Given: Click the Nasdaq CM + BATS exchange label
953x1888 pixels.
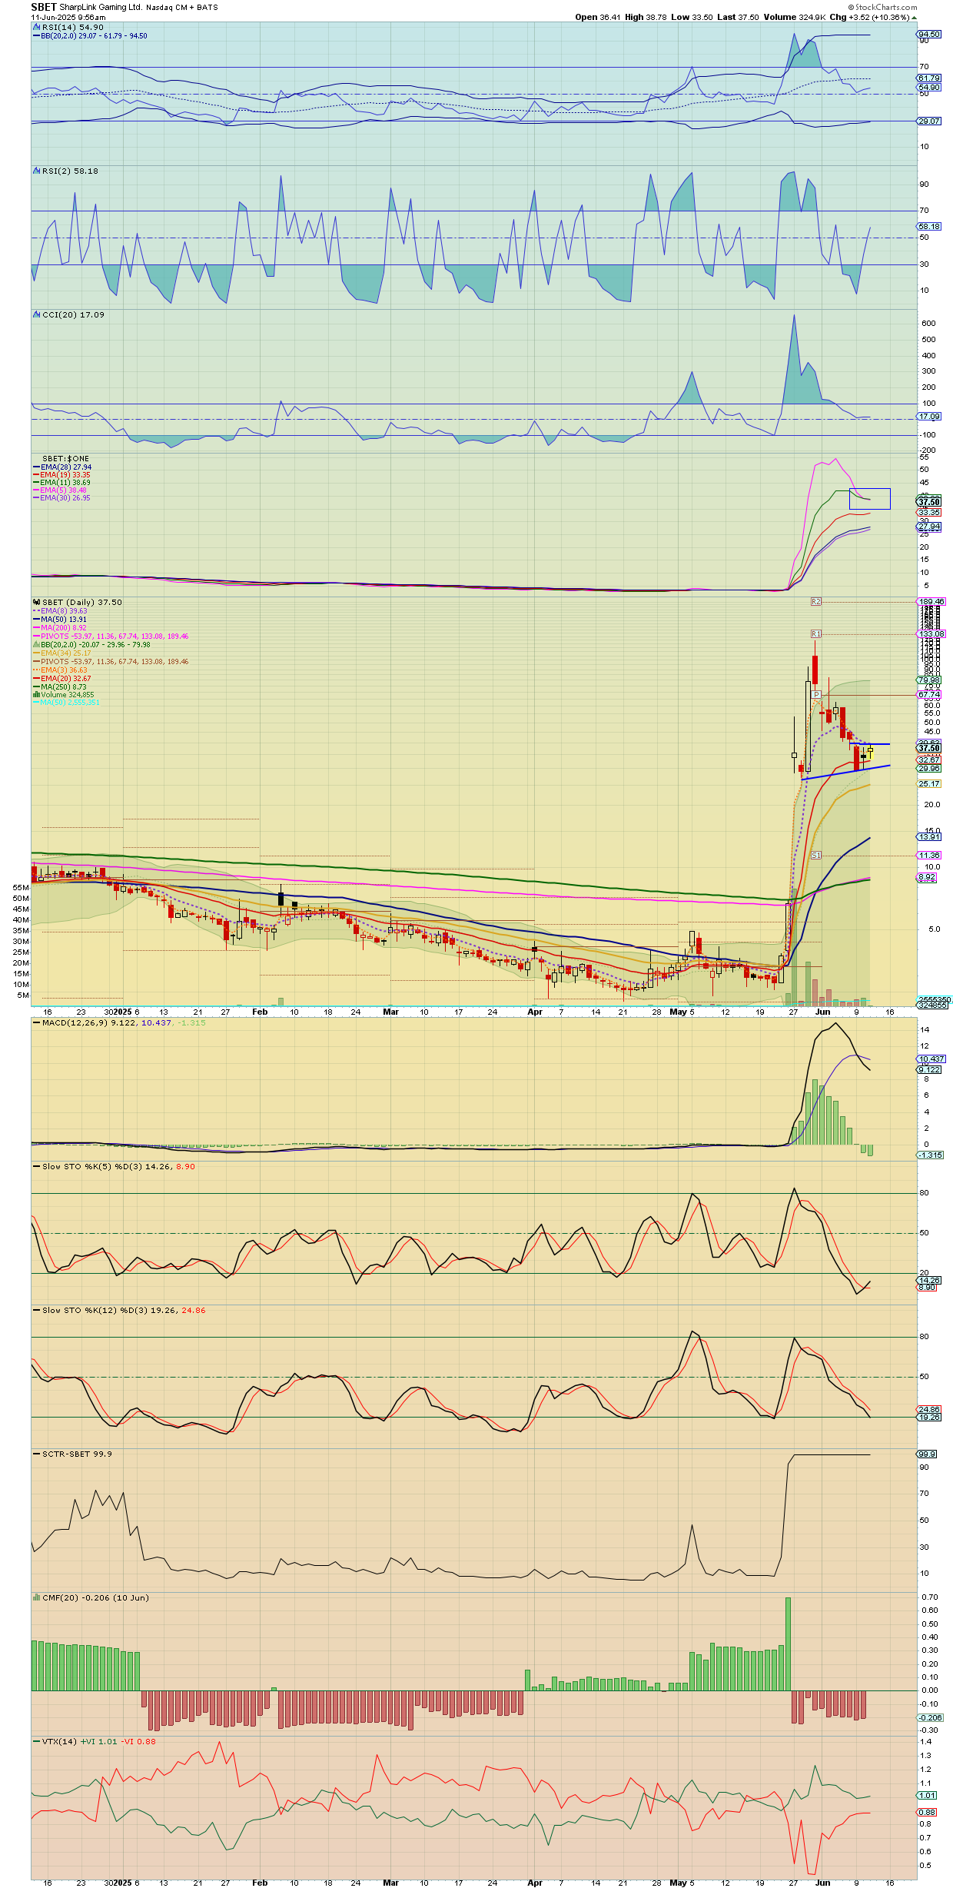Looking at the screenshot, I should coord(182,8).
